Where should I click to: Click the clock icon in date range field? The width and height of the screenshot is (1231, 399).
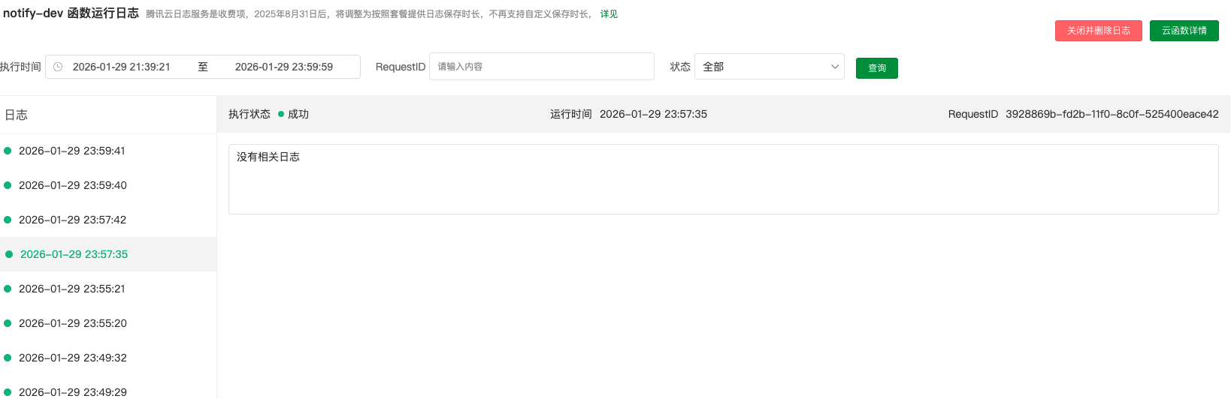(58, 67)
